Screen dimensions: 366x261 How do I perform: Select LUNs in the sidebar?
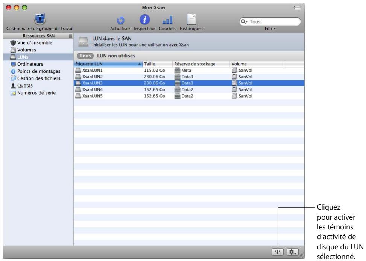pyautogui.click(x=38, y=57)
